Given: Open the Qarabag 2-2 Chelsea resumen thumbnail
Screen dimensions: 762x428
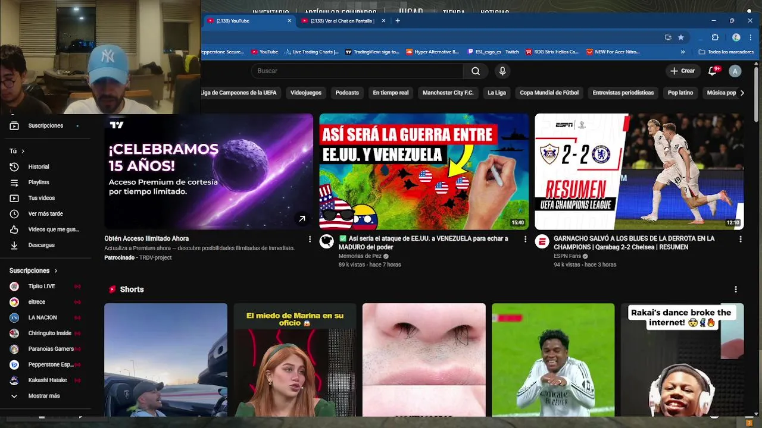Looking at the screenshot, I should click(x=639, y=171).
